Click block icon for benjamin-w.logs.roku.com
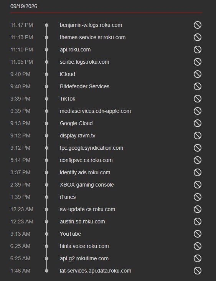Screen dimensions: 216x281 point(198,25)
